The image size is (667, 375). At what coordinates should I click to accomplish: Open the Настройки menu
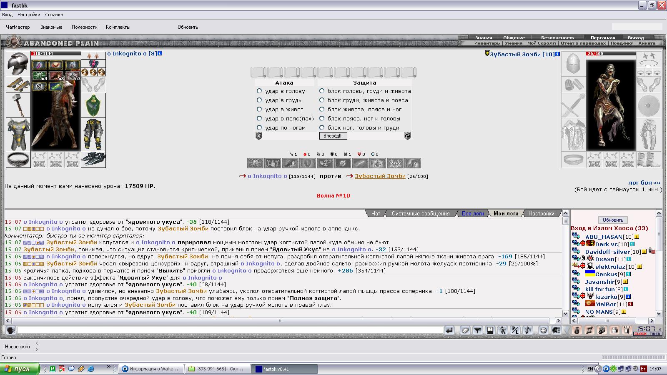[x=29, y=15]
